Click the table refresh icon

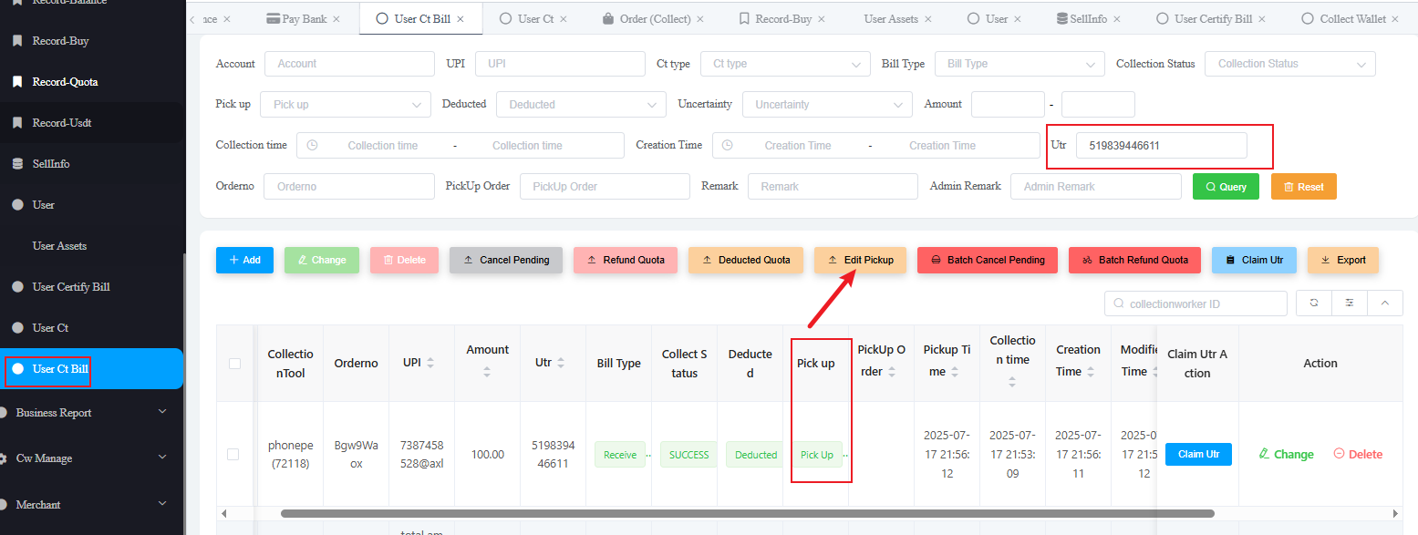pyautogui.click(x=1314, y=303)
